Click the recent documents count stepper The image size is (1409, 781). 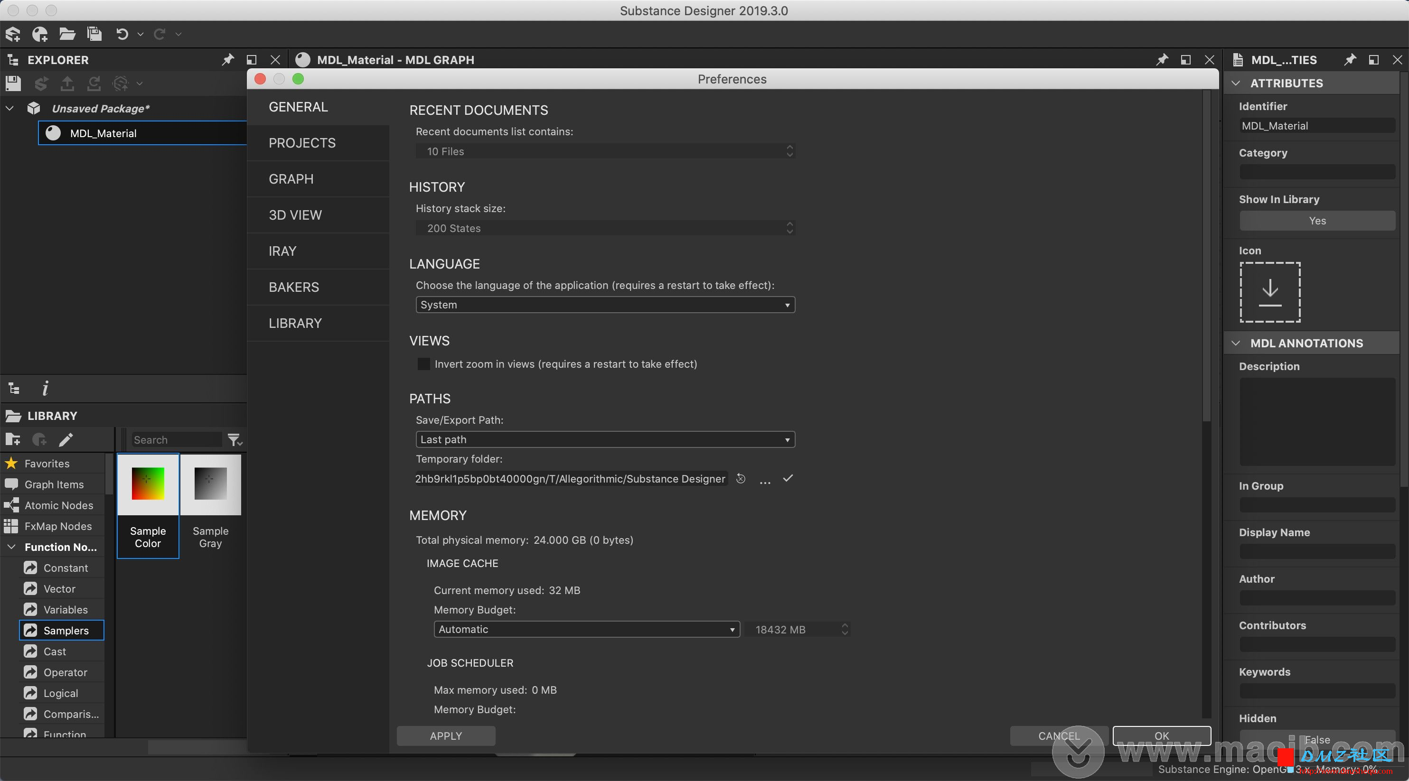point(789,151)
